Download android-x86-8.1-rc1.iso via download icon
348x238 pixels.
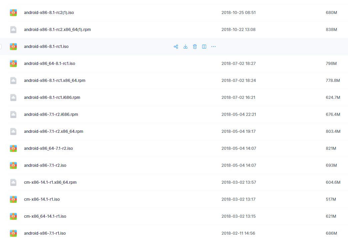click(x=185, y=47)
